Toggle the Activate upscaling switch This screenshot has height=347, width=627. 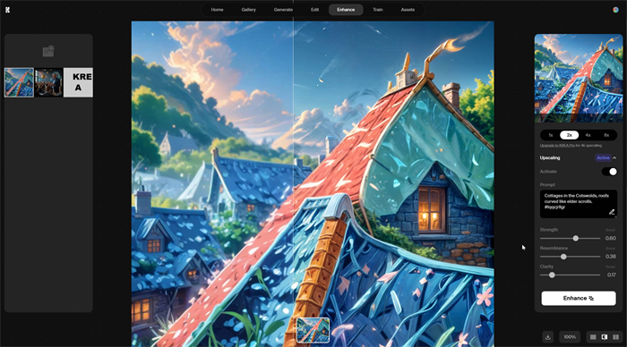[609, 172]
